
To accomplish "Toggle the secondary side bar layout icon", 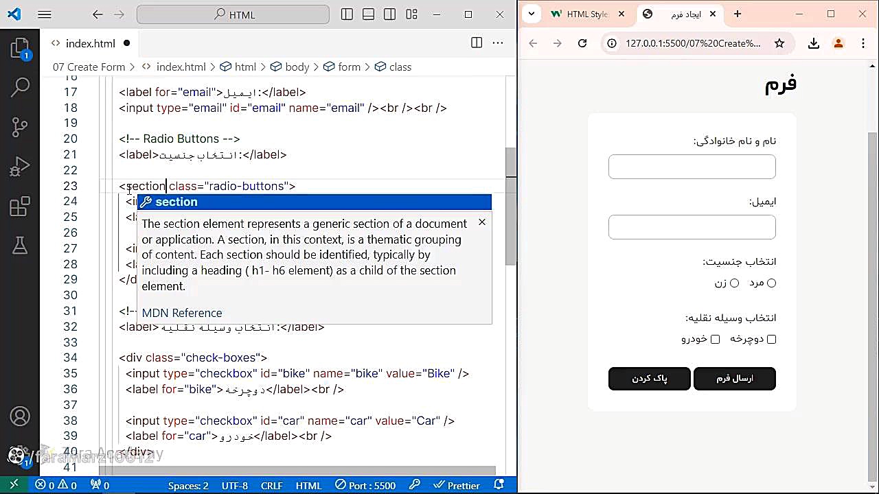I will pos(390,14).
